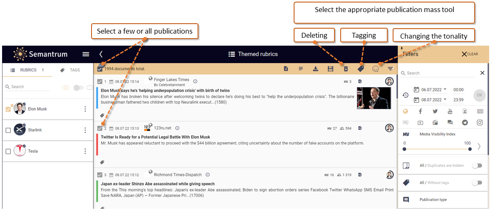Open Twitter Potential Legal Battle headline
This screenshot has height=210, width=490.
tap(155, 137)
